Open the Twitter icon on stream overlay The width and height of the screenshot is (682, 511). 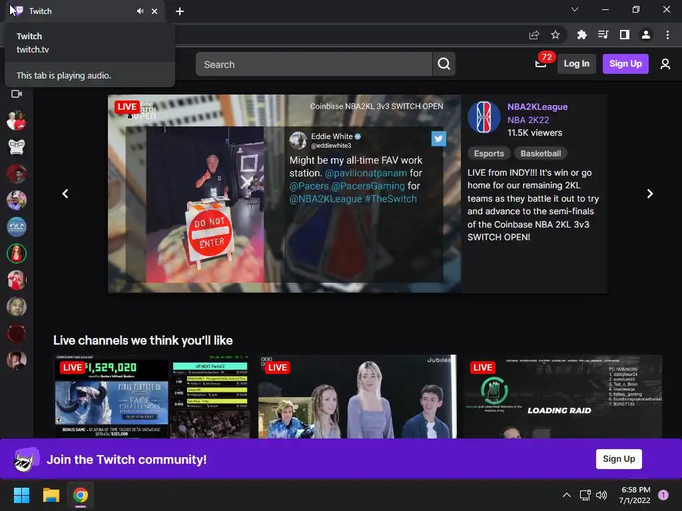438,138
